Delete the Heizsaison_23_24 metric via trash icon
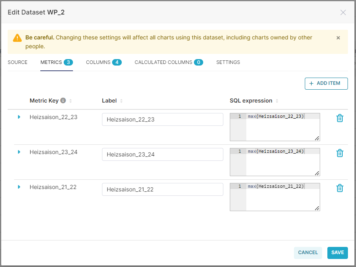 click(x=339, y=153)
